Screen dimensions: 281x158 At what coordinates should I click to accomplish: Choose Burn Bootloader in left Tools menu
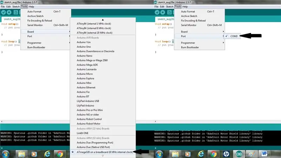(46, 47)
